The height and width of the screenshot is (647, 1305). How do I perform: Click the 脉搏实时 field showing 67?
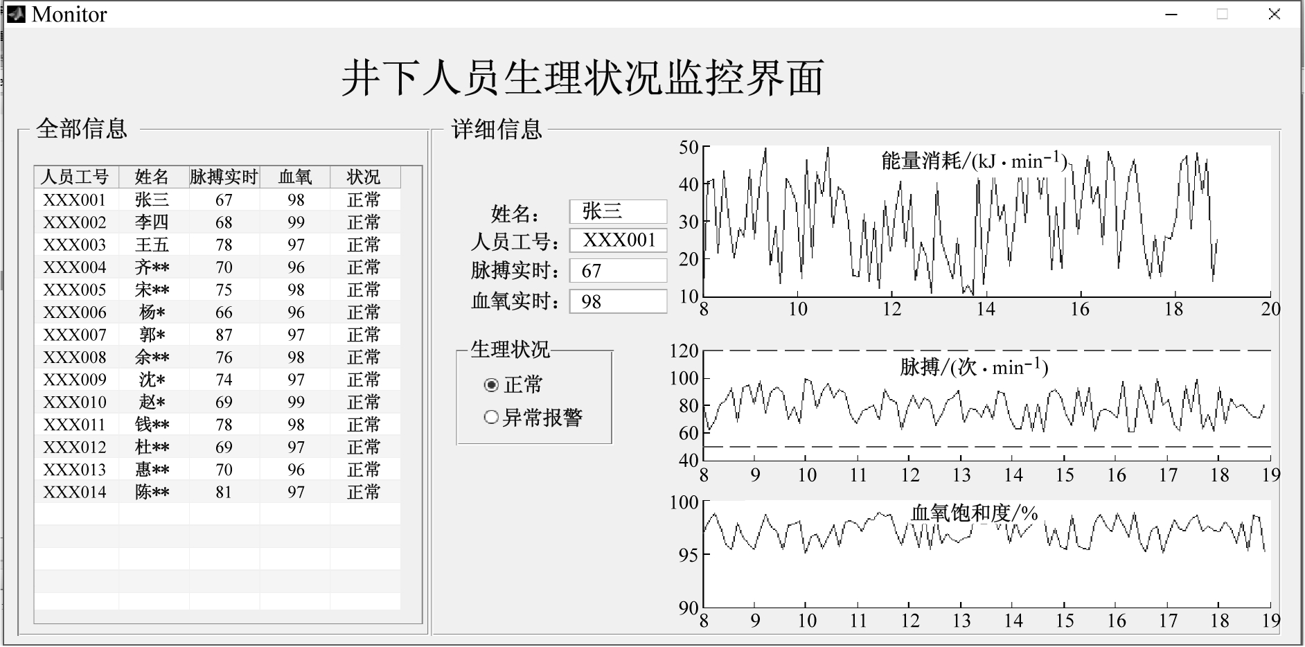pos(618,271)
